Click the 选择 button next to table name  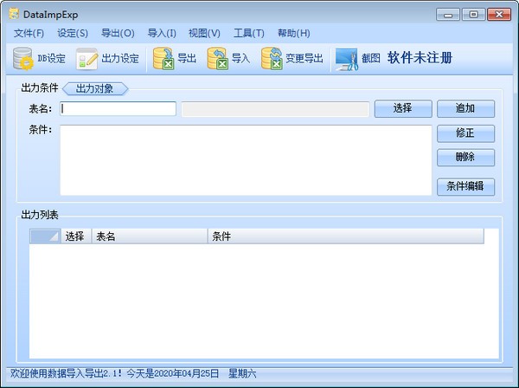click(403, 108)
